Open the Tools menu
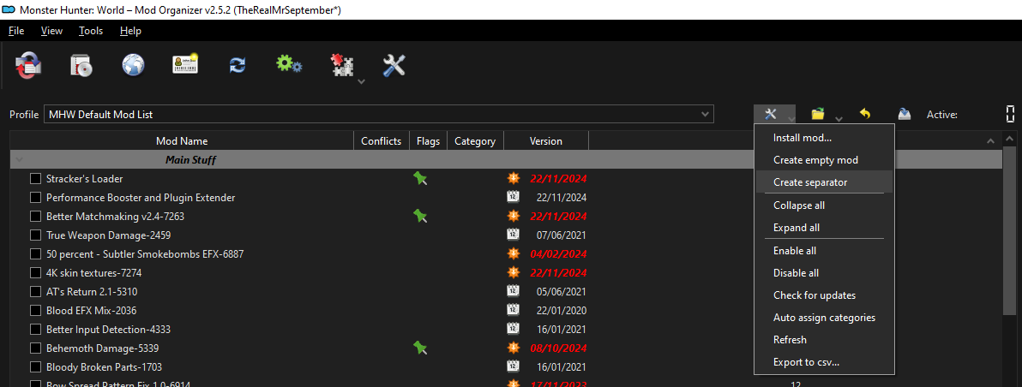This screenshot has height=387, width=1022. (91, 31)
